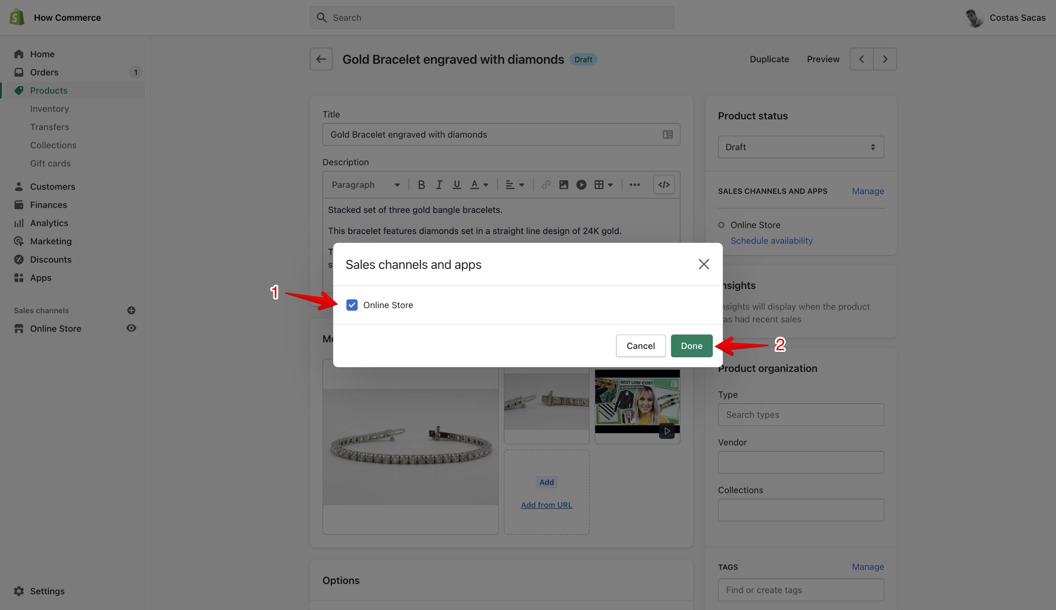Toggle italic formatting in description
The width and height of the screenshot is (1056, 610).
click(x=439, y=185)
